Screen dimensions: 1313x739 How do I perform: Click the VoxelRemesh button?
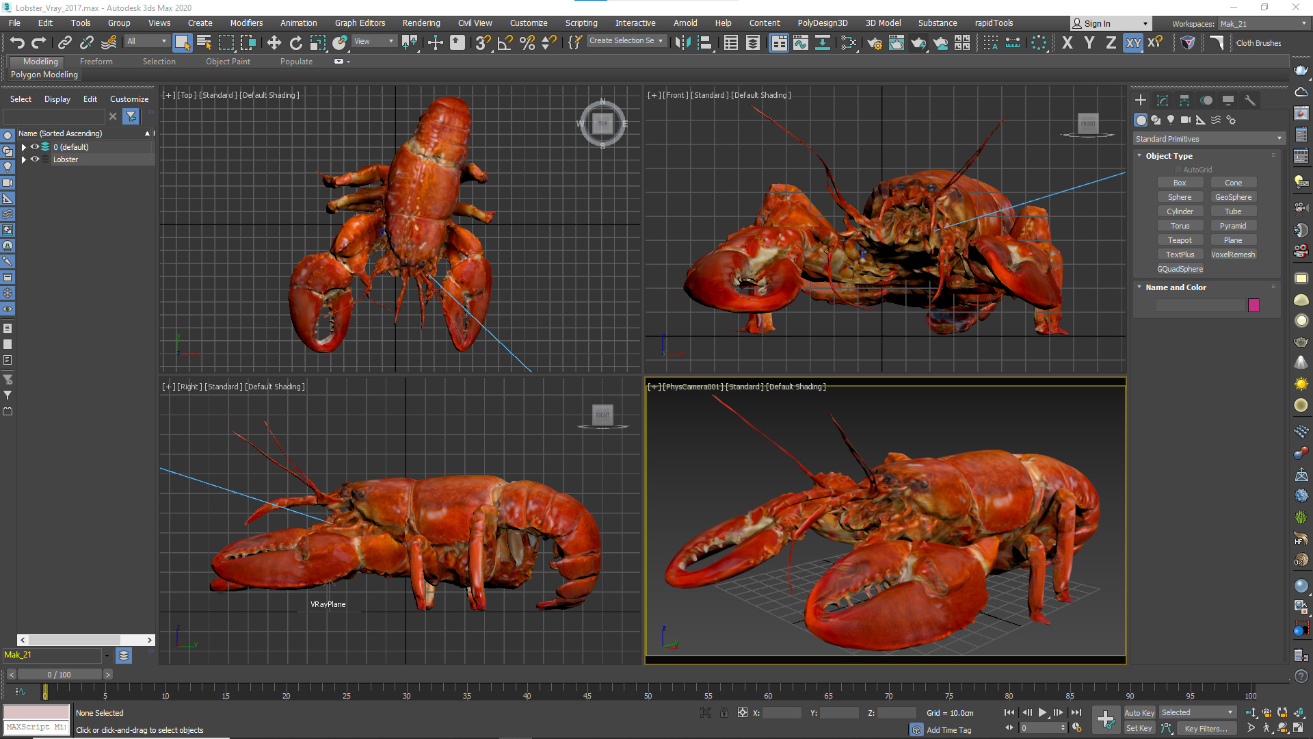pyautogui.click(x=1233, y=255)
